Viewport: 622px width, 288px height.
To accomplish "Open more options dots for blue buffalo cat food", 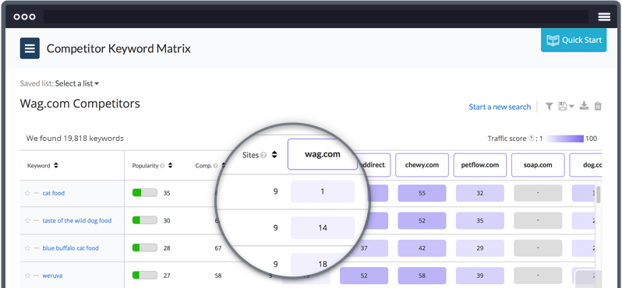I will [x=37, y=248].
